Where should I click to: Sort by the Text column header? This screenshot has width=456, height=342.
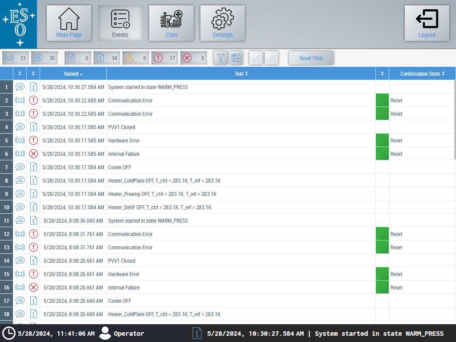pyautogui.click(x=241, y=74)
